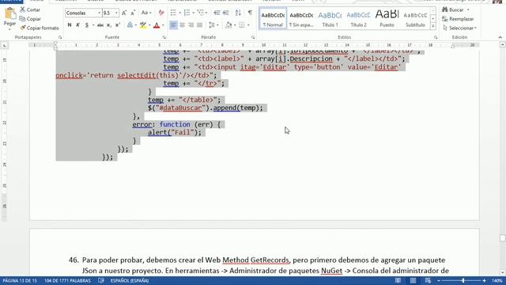This screenshot has height=285, width=506.
Task: Click the shading paint bucket icon
Action: click(x=228, y=25)
